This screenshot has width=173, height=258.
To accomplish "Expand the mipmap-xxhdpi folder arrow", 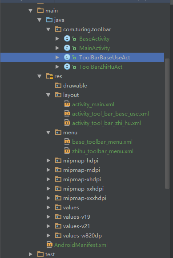I will tap(48, 189).
